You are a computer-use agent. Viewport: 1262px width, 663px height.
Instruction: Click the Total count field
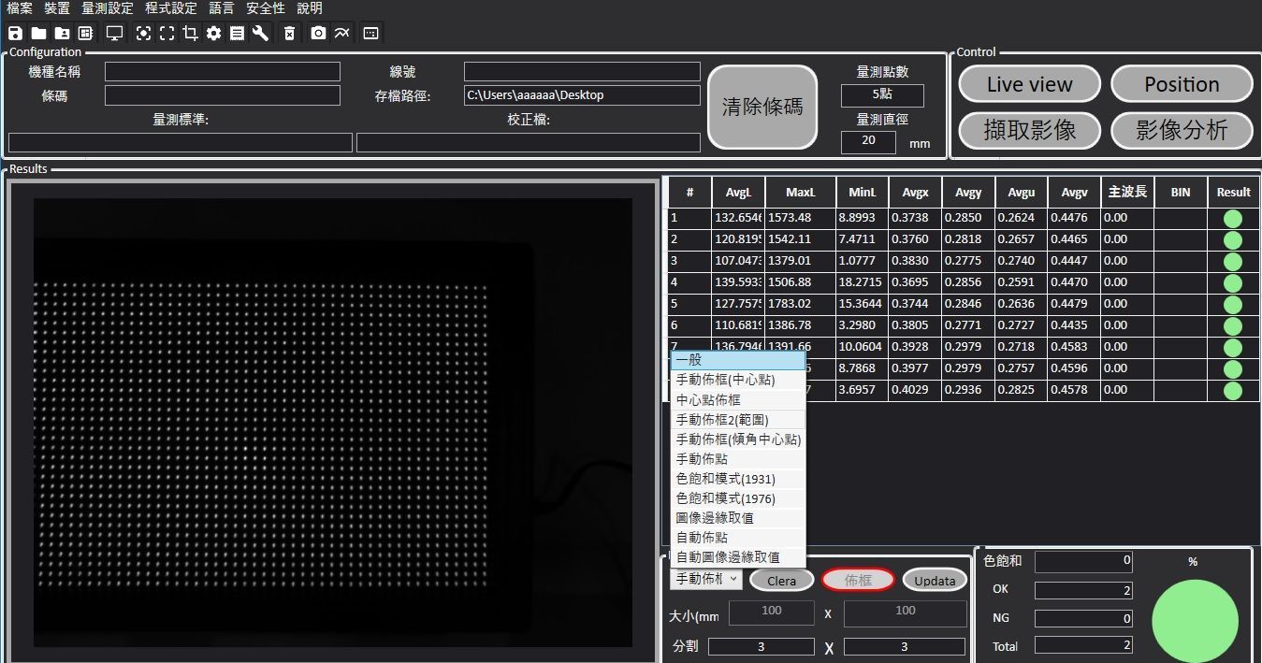click(1083, 645)
